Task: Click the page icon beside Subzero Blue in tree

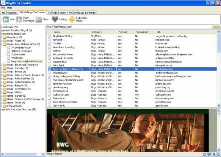Action: (9, 54)
